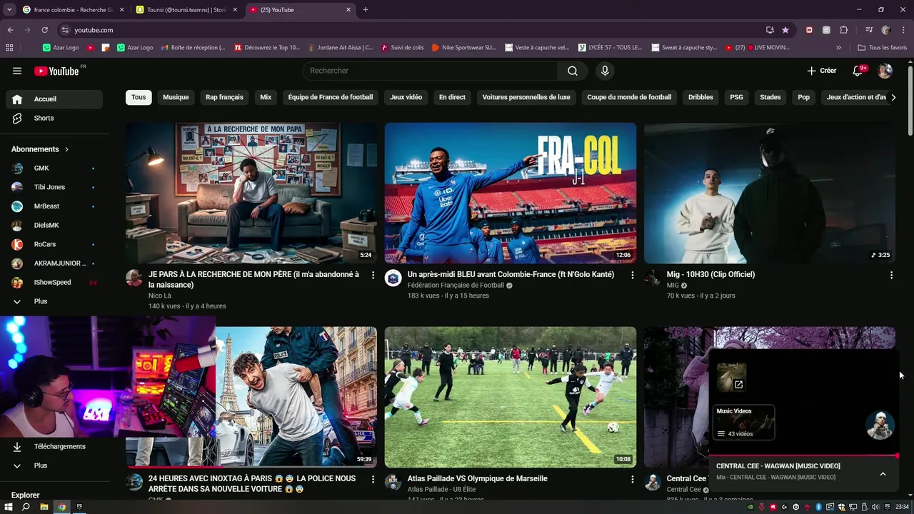
Task: Expand Plus under subscriptions list
Action: point(54,301)
